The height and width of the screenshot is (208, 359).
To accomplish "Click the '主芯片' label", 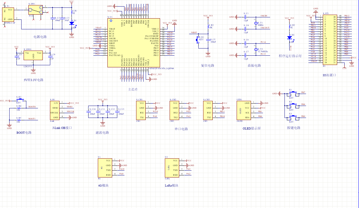I will click(x=133, y=89).
